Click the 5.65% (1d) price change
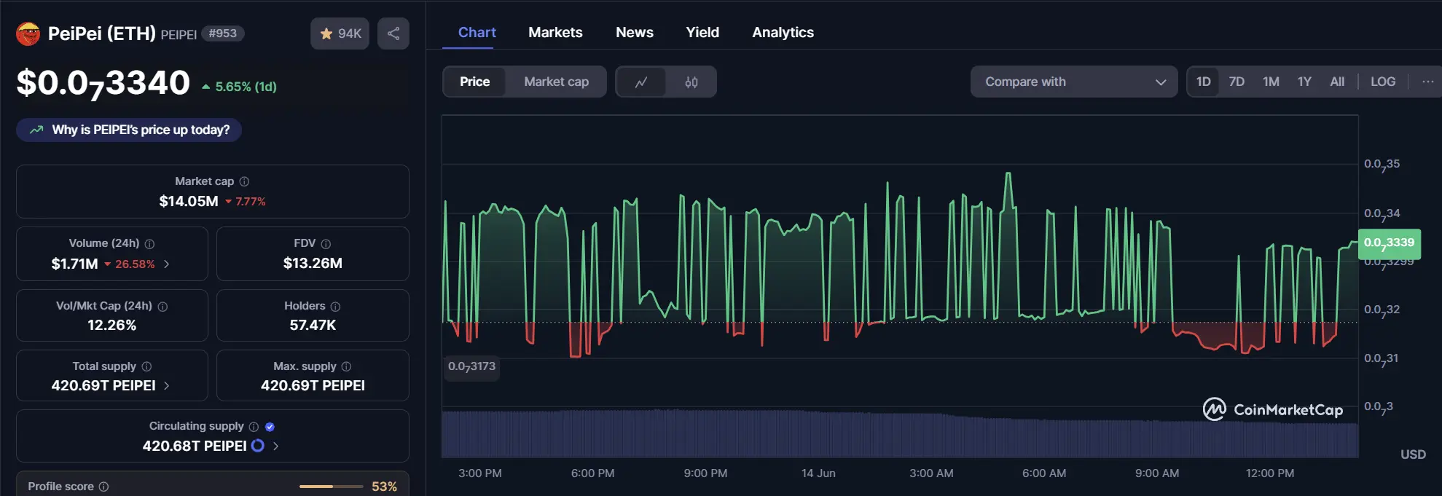 (239, 87)
